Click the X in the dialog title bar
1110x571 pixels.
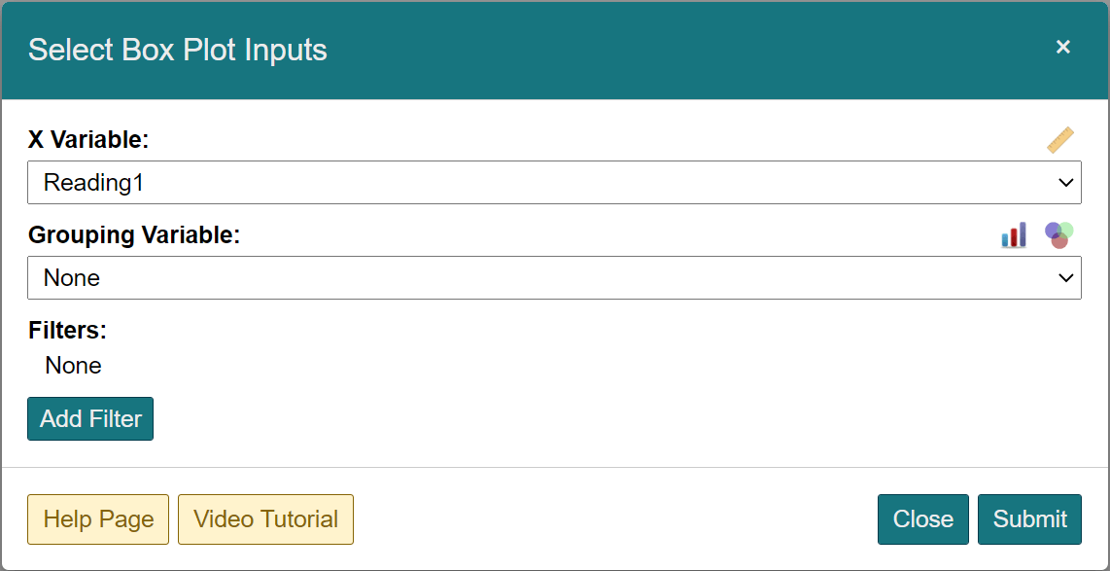tap(1063, 46)
